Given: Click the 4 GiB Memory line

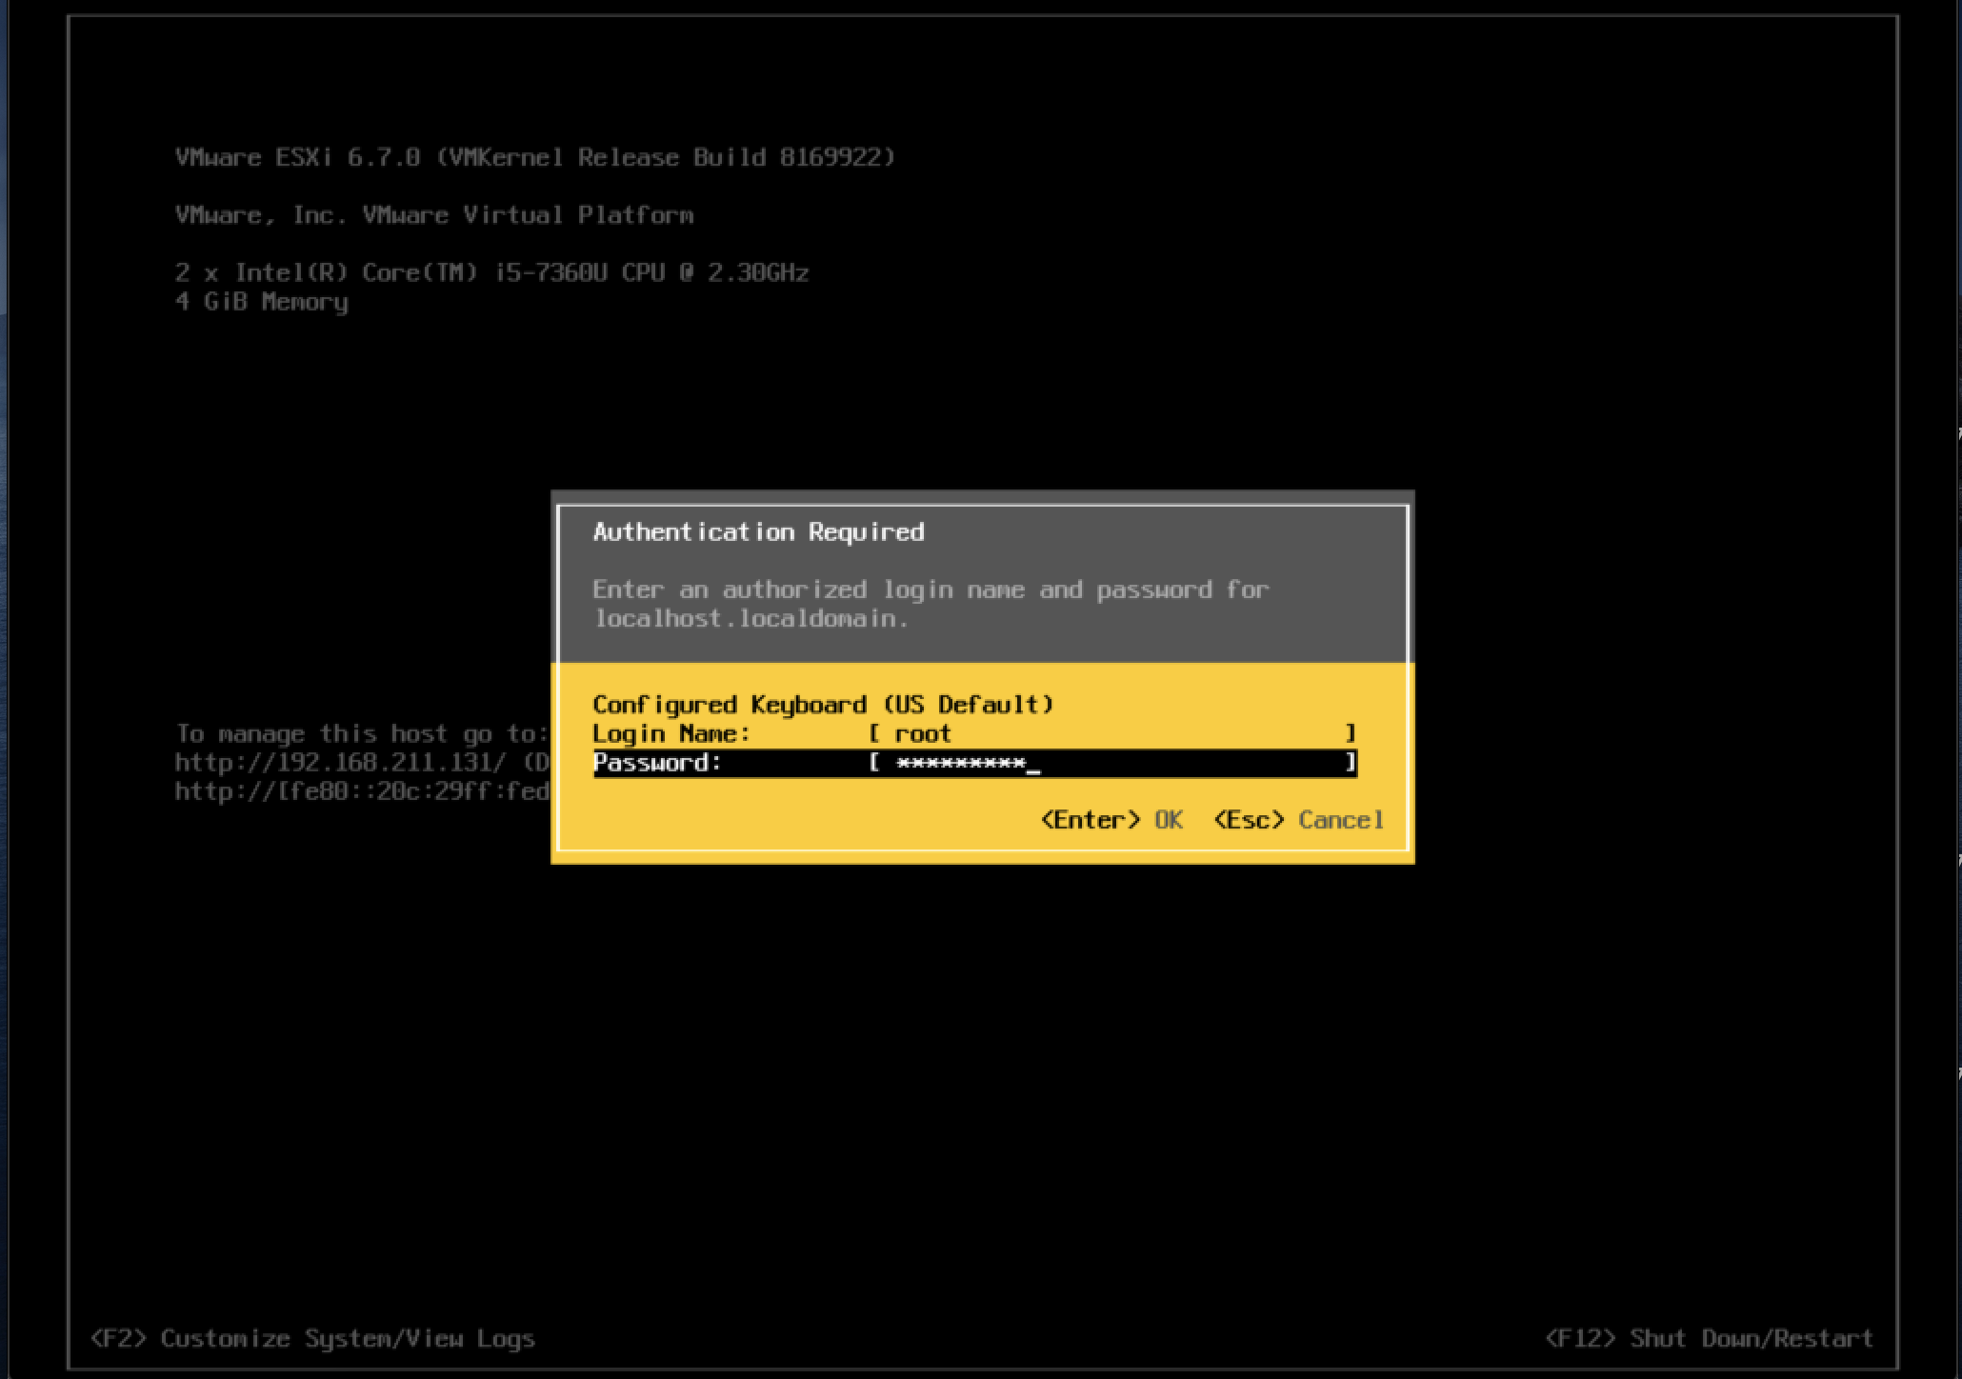Looking at the screenshot, I should [x=260, y=302].
